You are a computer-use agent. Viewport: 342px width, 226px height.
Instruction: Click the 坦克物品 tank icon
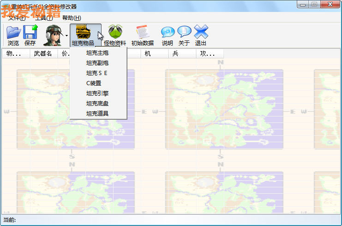coord(83,33)
